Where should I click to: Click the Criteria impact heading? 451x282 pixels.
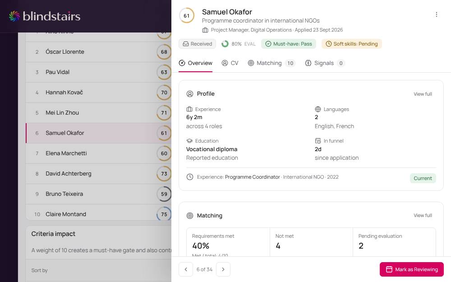tap(54, 234)
